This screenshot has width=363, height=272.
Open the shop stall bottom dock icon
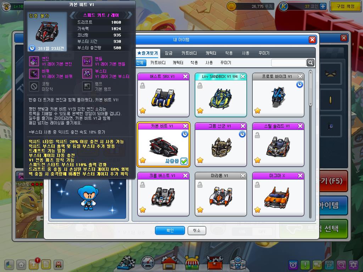[192, 262]
